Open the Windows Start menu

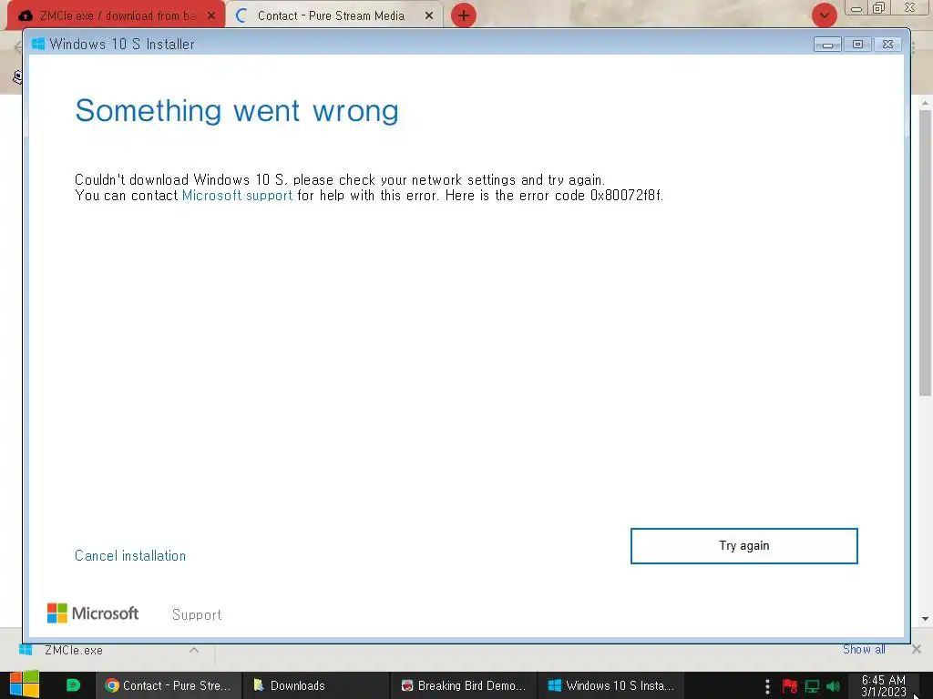click(25, 685)
